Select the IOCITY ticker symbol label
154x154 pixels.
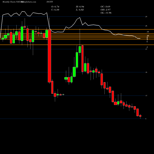50,2
